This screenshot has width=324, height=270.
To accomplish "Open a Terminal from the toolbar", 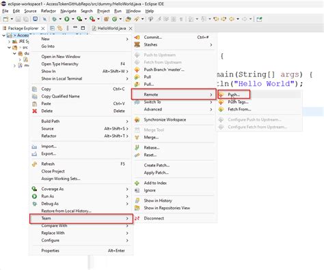I will click(35, 19).
